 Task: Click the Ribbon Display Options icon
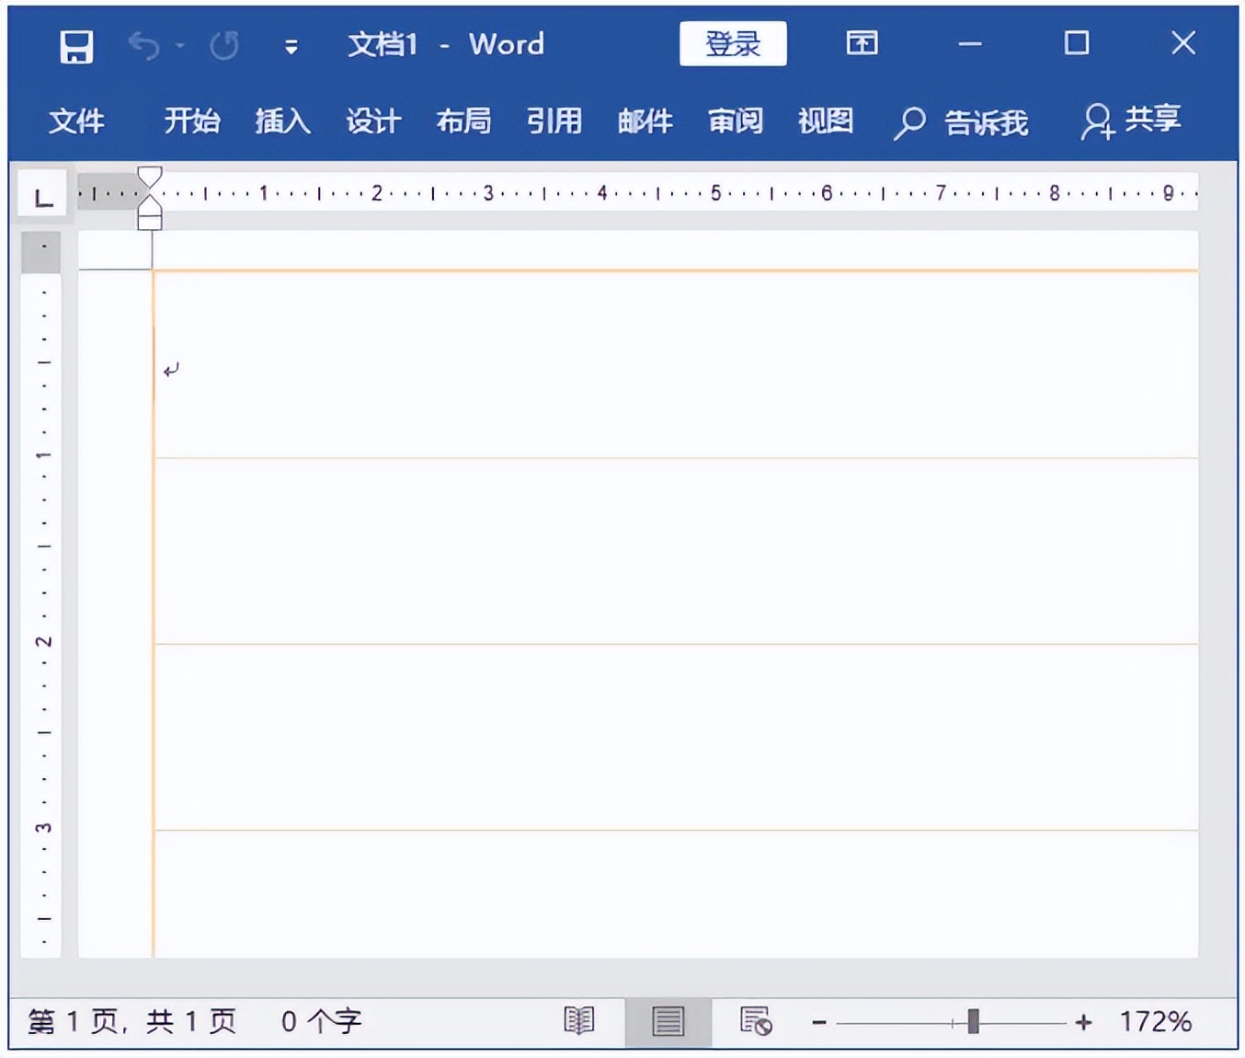(x=862, y=43)
